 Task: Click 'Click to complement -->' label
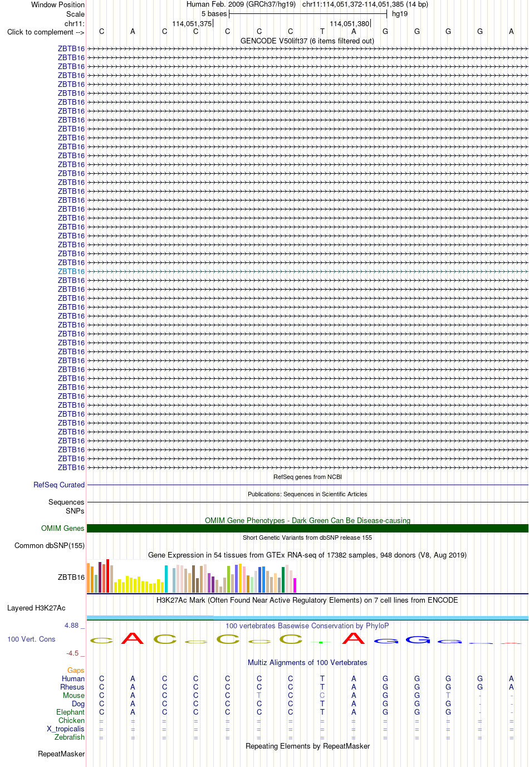pyautogui.click(x=46, y=32)
